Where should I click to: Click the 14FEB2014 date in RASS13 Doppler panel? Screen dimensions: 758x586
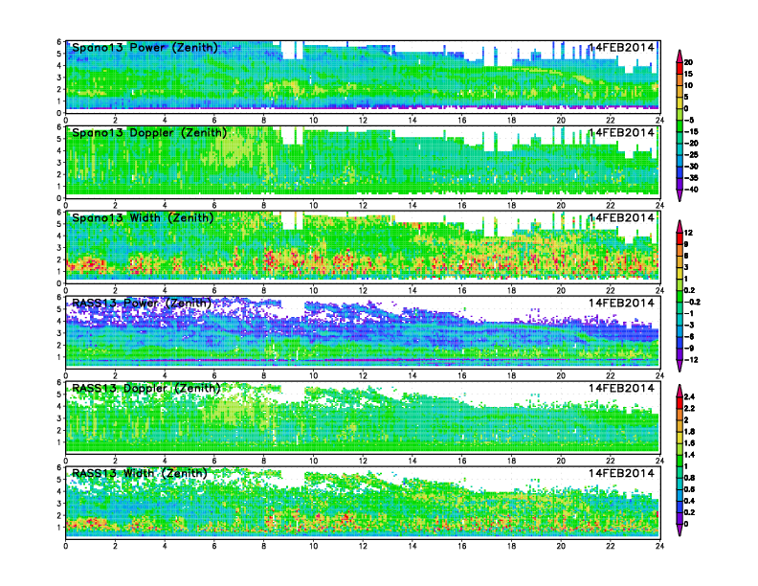[621, 388]
